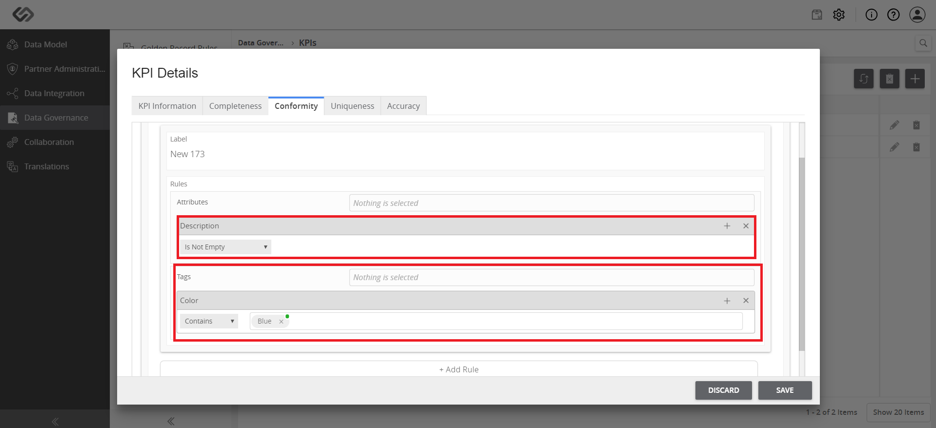Click the KPIs breadcrumb
The image size is (936, 428).
tap(307, 43)
